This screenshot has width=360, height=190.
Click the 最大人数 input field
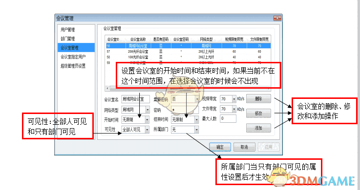228,118
